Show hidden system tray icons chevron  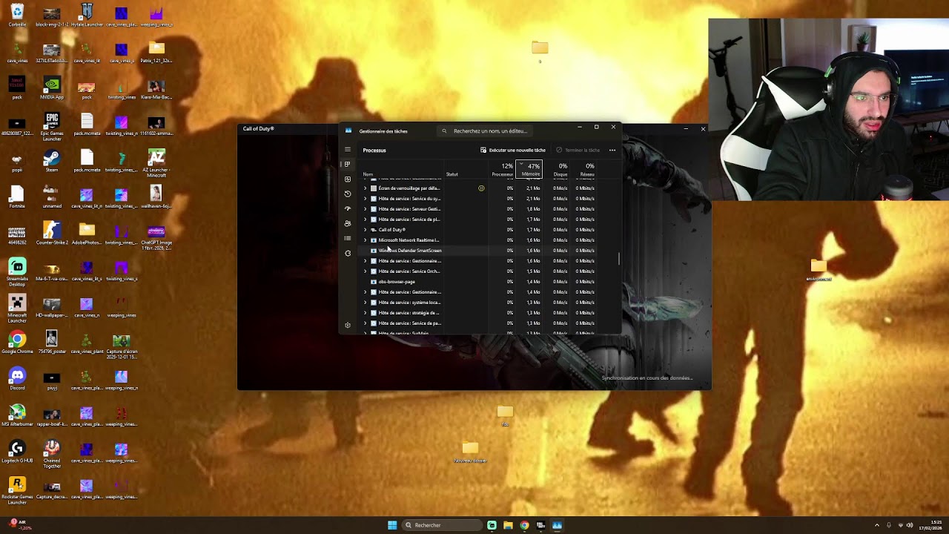877,525
